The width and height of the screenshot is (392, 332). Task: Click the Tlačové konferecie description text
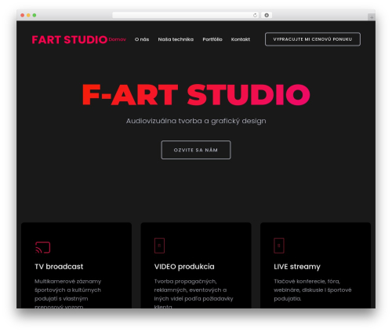[x=313, y=290]
